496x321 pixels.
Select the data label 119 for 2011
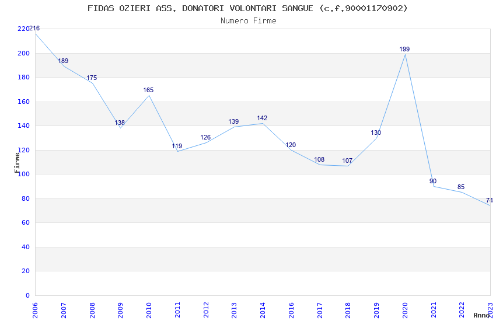click(x=177, y=146)
